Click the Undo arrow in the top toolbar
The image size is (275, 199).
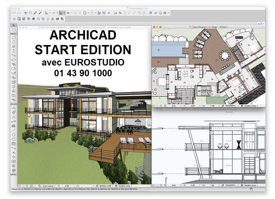coord(14,13)
